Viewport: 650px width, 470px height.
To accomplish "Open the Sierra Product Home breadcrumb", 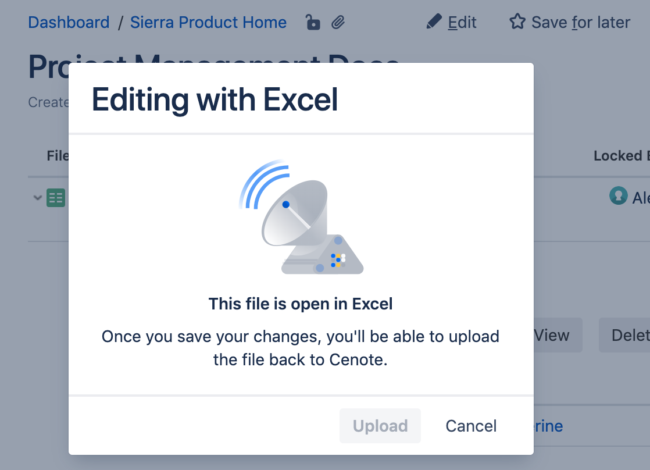I will [208, 23].
